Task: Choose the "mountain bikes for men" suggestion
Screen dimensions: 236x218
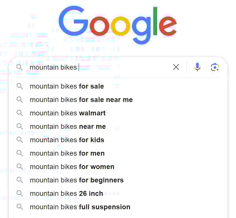Action: click(67, 153)
